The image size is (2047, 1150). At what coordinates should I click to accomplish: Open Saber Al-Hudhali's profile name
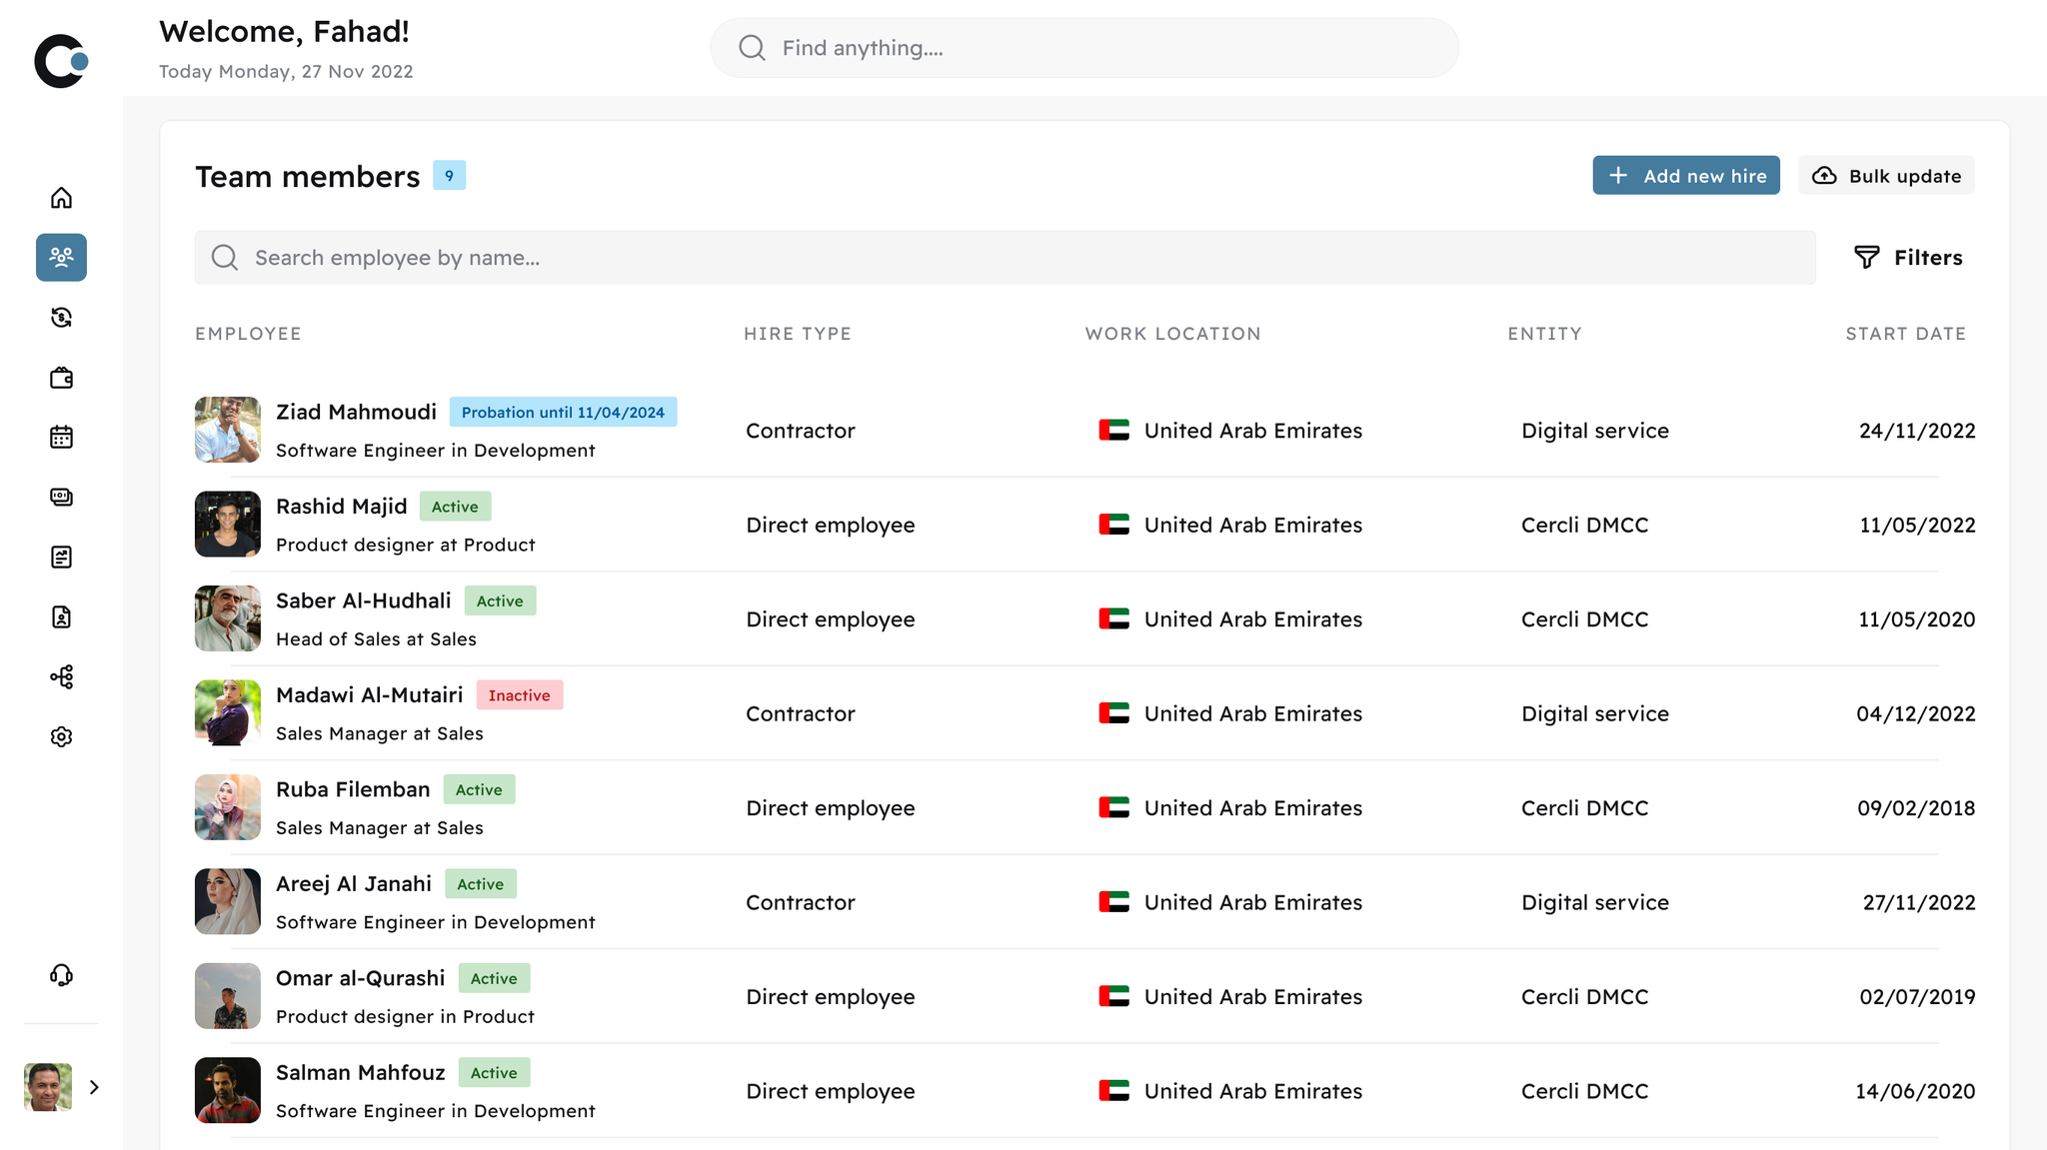pyautogui.click(x=364, y=600)
